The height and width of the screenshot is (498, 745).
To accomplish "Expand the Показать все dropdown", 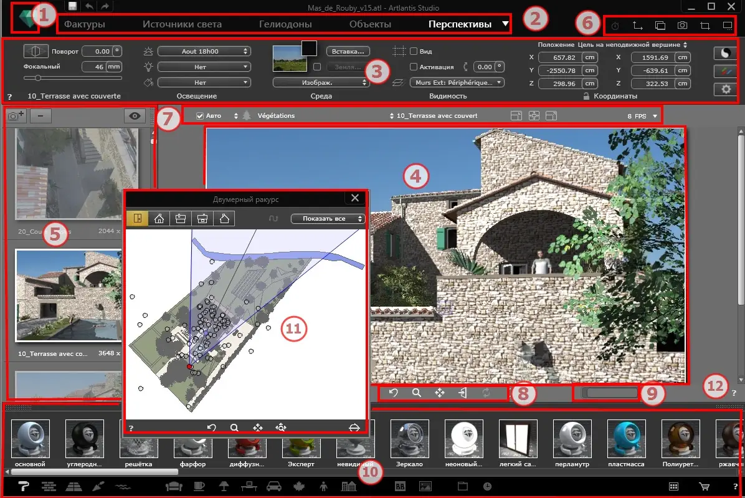I will pos(328,219).
